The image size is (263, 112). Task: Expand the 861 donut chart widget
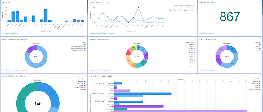[85, 39]
